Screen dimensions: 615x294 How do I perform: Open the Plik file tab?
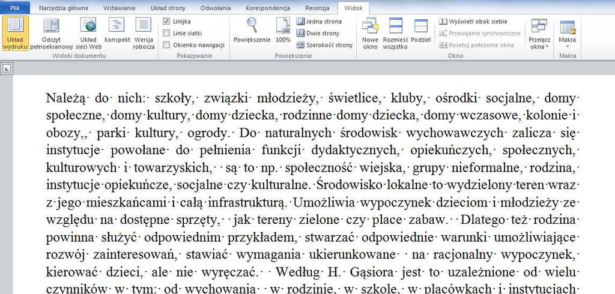point(15,8)
